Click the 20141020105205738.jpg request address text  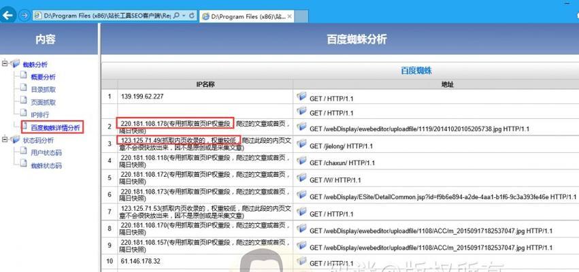(x=420, y=129)
